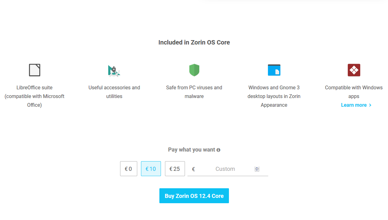This screenshot has height=220, width=388.
Task: Select the € 10 price option
Action: pyautogui.click(x=151, y=169)
